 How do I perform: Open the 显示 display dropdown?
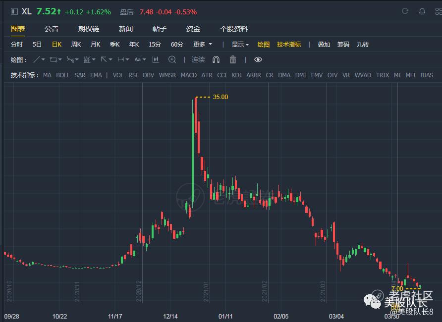point(240,45)
